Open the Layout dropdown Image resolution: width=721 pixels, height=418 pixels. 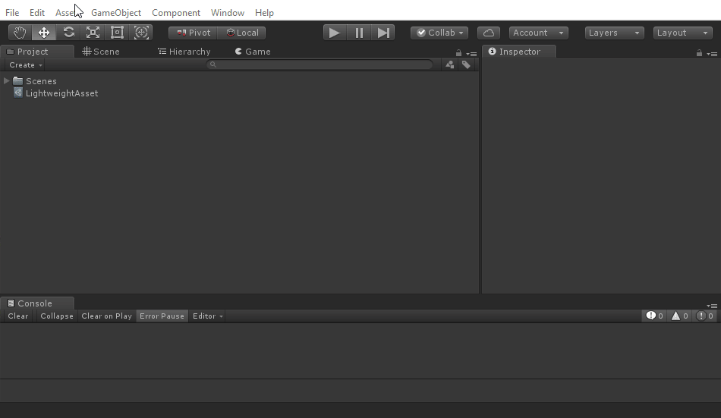pos(682,33)
